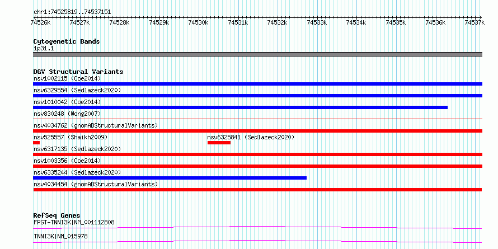This screenshot has height=249, width=498.
Task: Open variant label nsv1002115 (Coe2014)
Action: tap(67, 78)
